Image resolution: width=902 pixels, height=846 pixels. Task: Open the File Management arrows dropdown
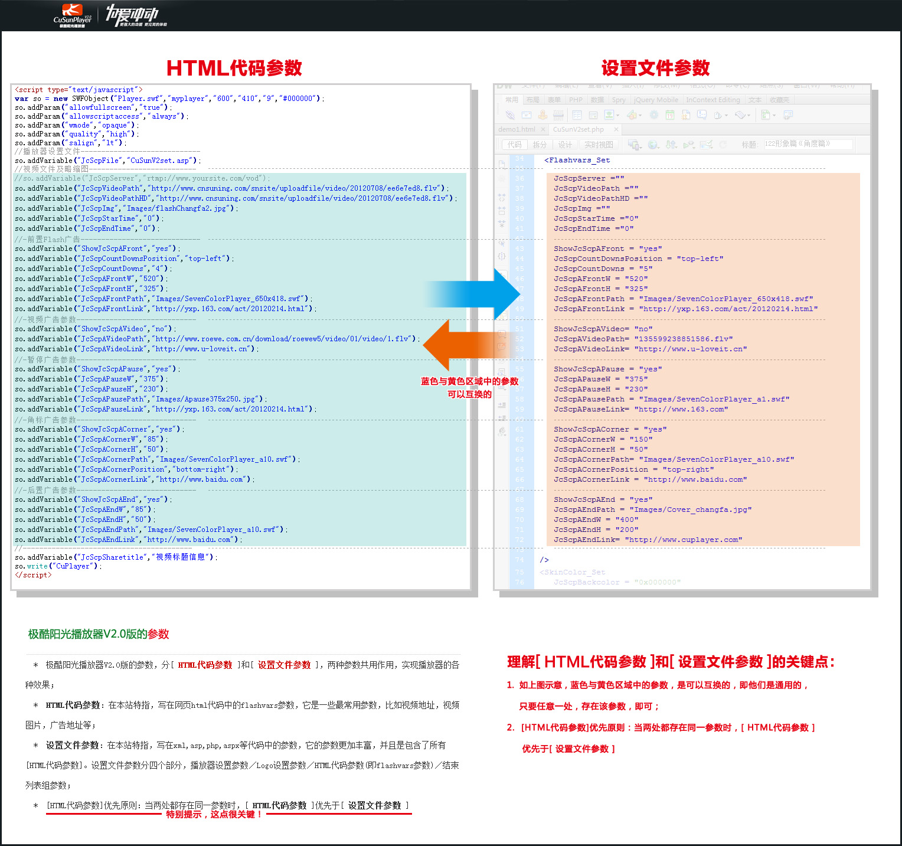coord(671,145)
